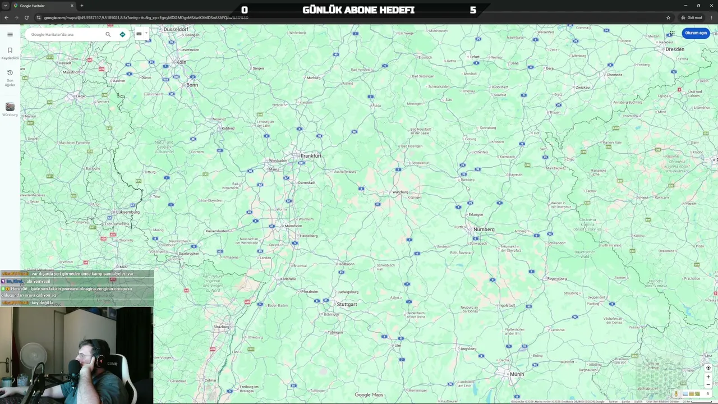Zoom in with the plus button
The height and width of the screenshot is (404, 718).
[708, 377]
